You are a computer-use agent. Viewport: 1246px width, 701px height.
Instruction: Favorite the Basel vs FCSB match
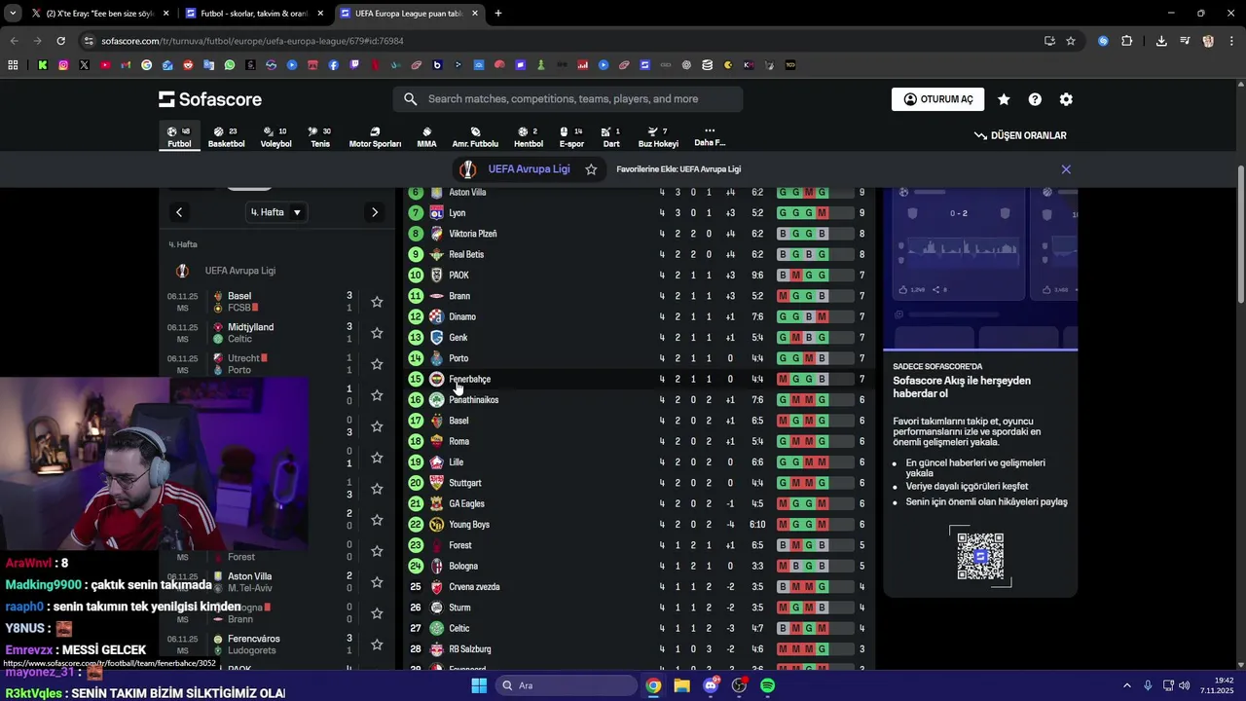pyautogui.click(x=377, y=302)
